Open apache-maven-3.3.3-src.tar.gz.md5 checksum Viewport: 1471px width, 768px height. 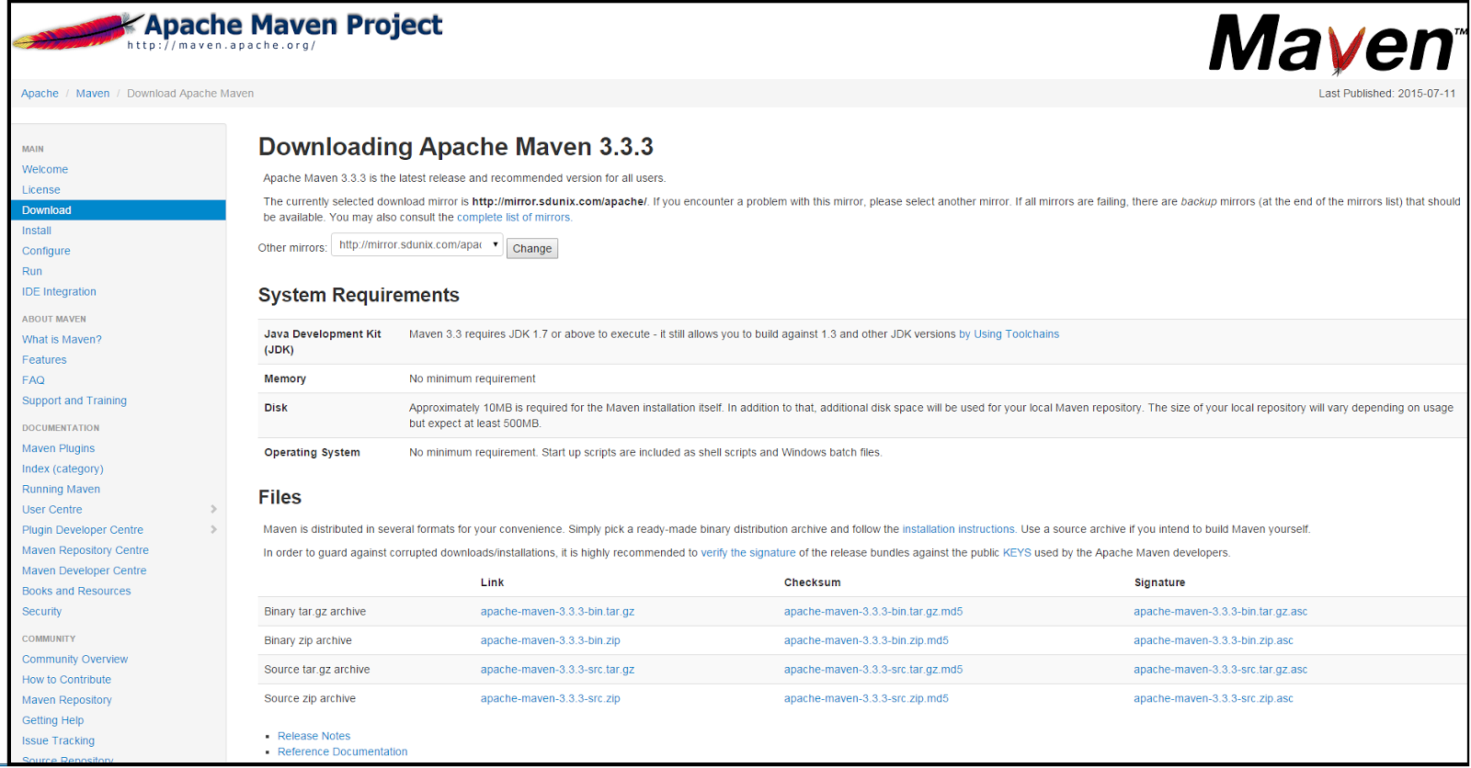873,670
